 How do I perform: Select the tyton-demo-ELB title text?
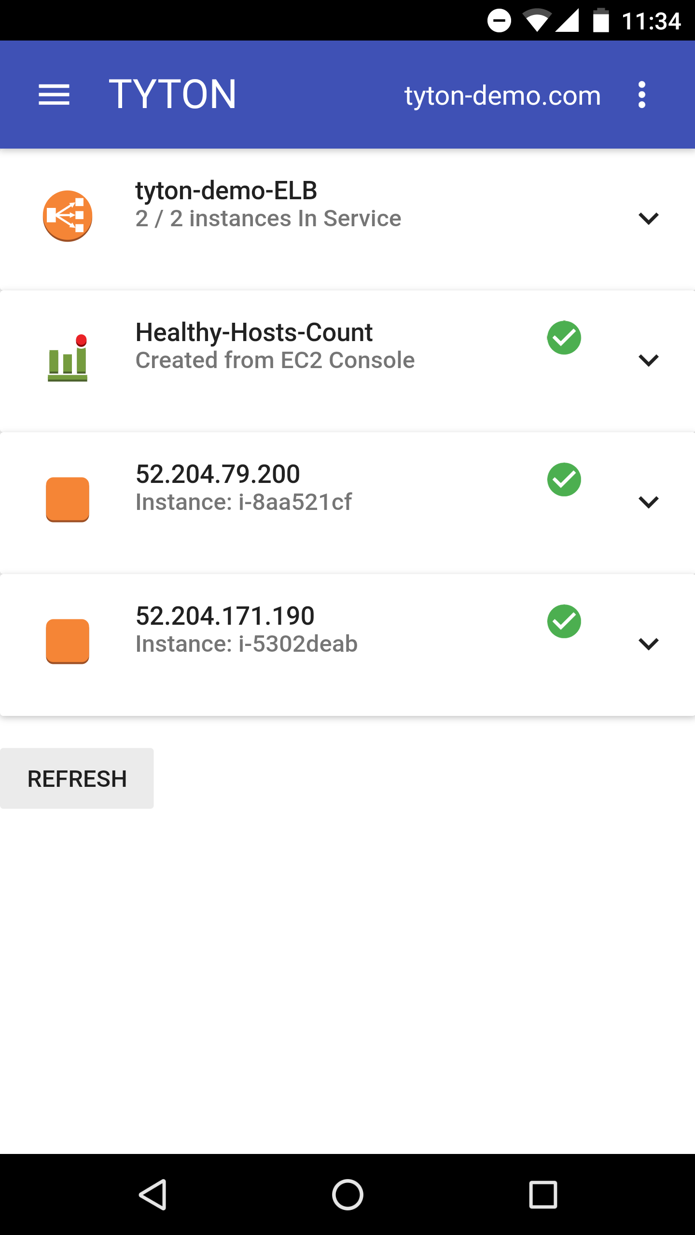point(226,191)
